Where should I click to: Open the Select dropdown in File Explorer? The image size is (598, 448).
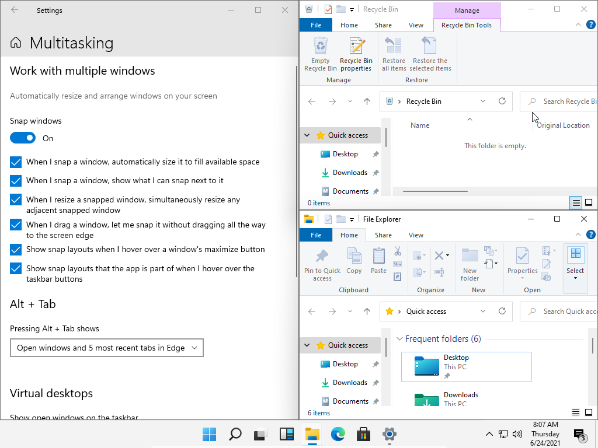[x=575, y=268]
